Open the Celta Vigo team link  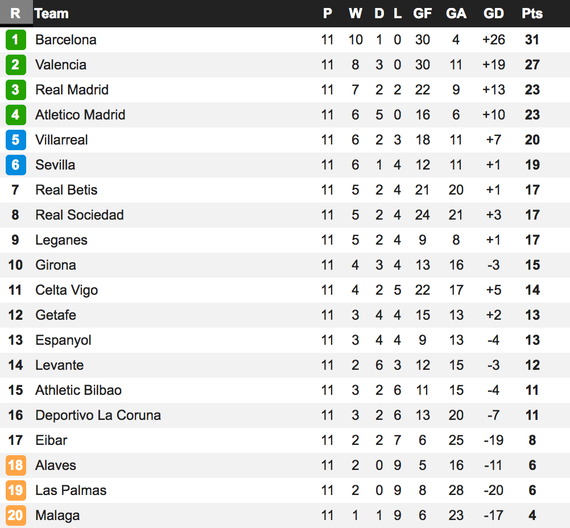click(x=67, y=290)
